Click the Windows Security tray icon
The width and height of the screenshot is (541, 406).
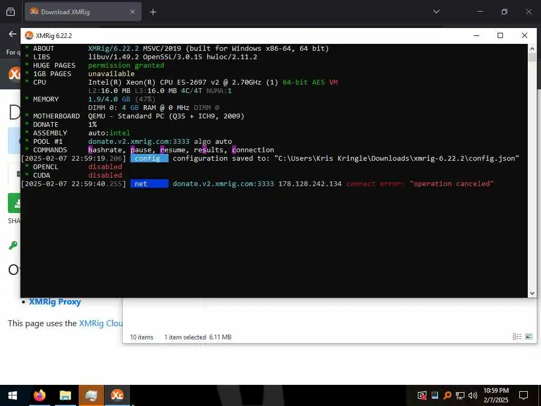coord(422,395)
